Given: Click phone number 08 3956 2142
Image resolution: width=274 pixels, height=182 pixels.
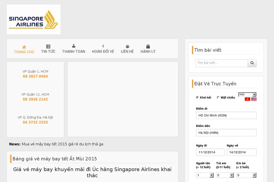Looking at the screenshot, I should (x=35, y=99).
